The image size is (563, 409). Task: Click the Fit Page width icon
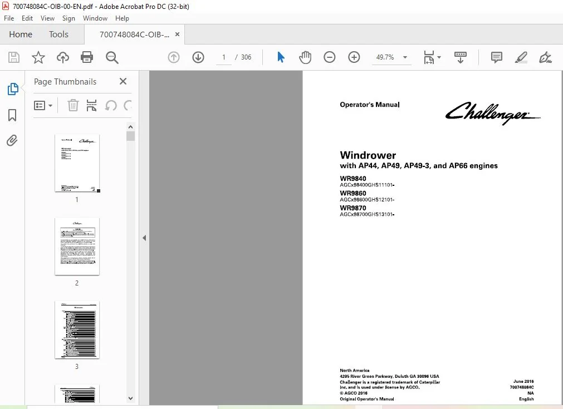point(429,57)
